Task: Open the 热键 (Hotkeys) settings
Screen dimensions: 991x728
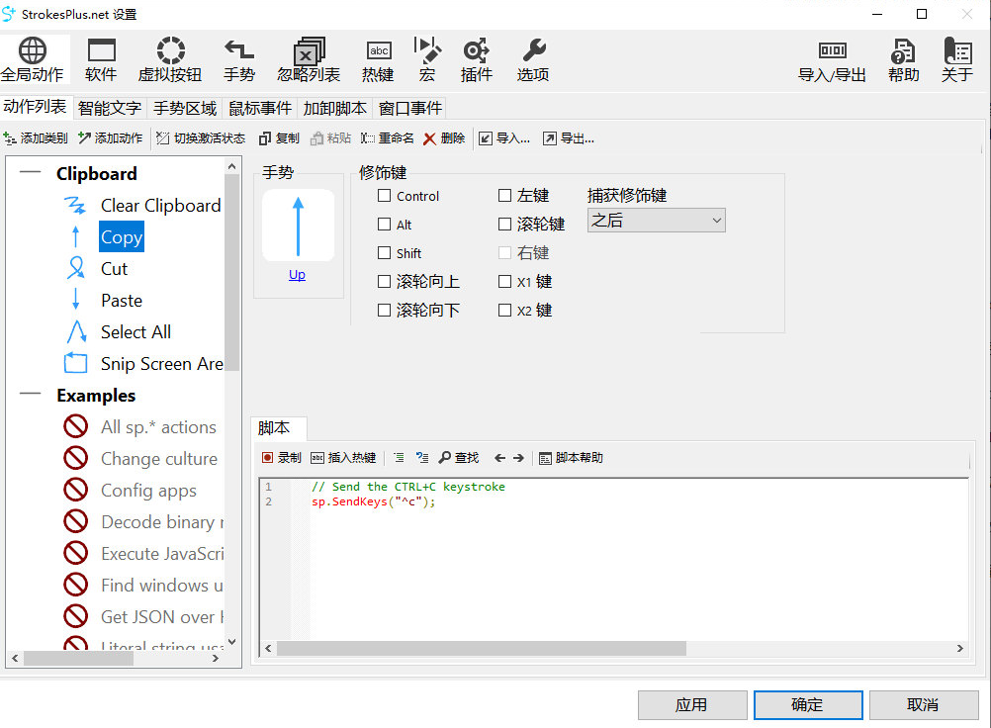Action: click(377, 59)
